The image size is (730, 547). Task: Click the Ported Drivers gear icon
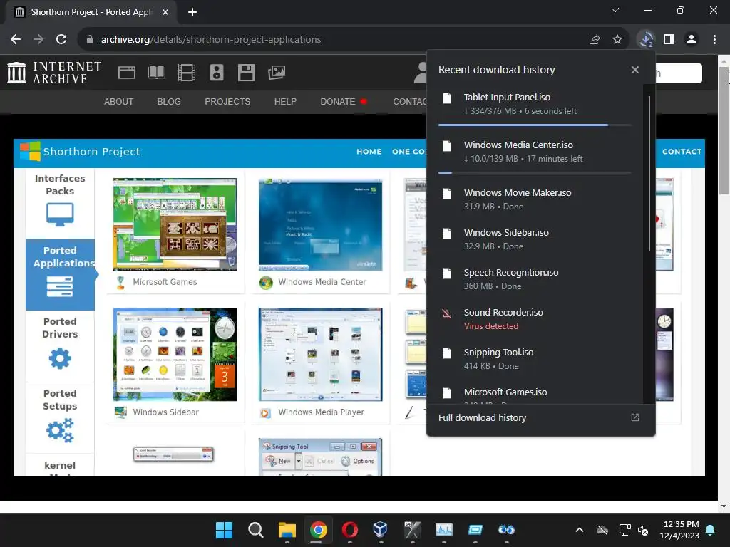60,358
